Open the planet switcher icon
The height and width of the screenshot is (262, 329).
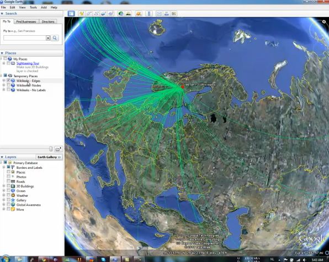tap(139, 14)
